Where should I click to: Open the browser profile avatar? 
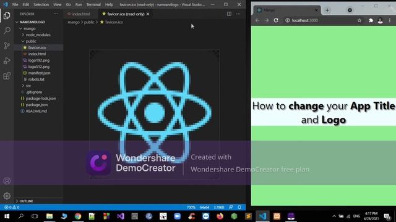[380, 20]
